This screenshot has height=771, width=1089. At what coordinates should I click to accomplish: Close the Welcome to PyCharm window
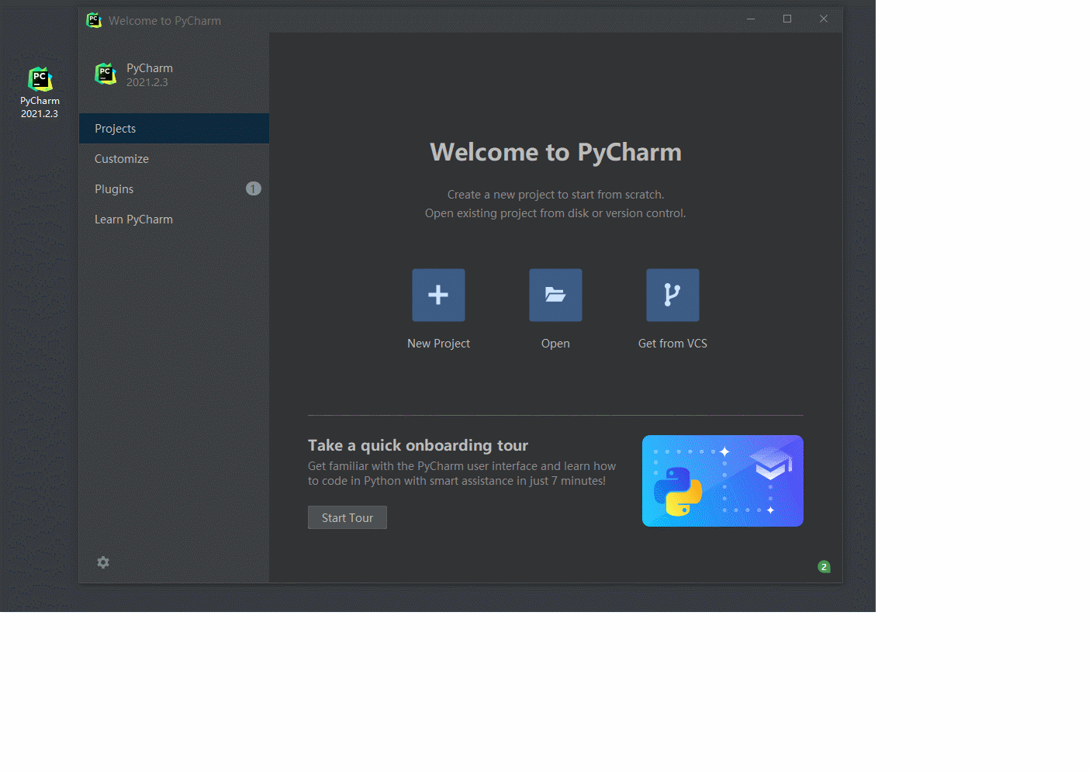coord(824,19)
